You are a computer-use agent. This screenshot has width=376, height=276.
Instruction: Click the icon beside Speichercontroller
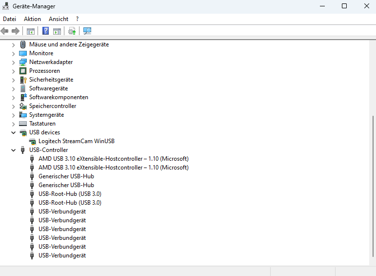tap(23, 106)
